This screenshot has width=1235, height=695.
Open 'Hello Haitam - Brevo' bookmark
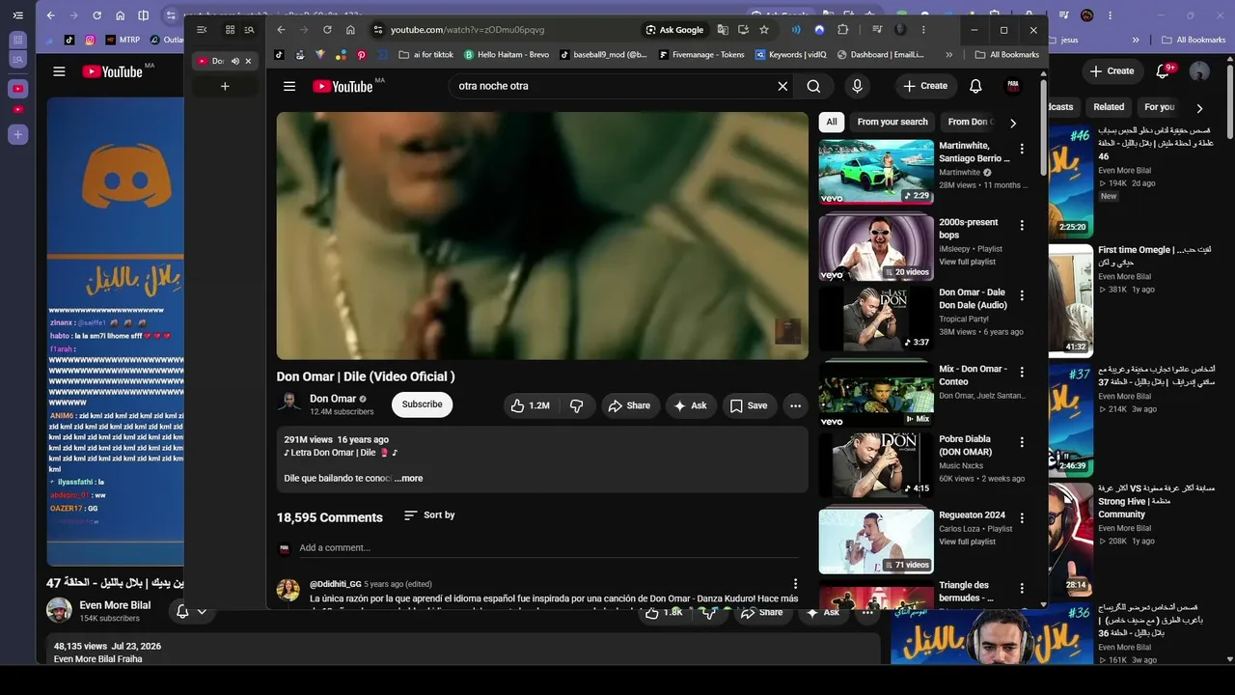click(506, 55)
